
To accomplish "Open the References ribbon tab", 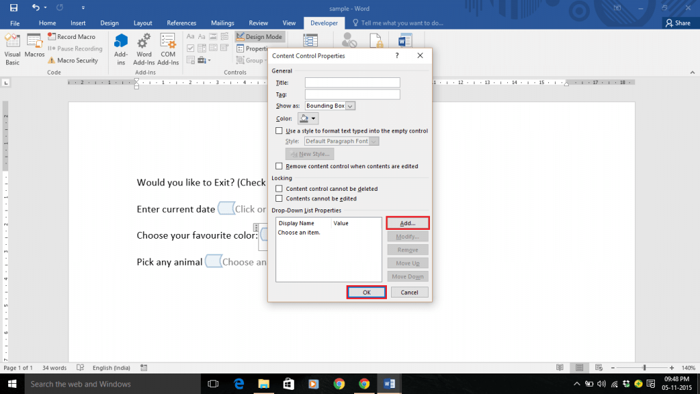I will (x=181, y=23).
